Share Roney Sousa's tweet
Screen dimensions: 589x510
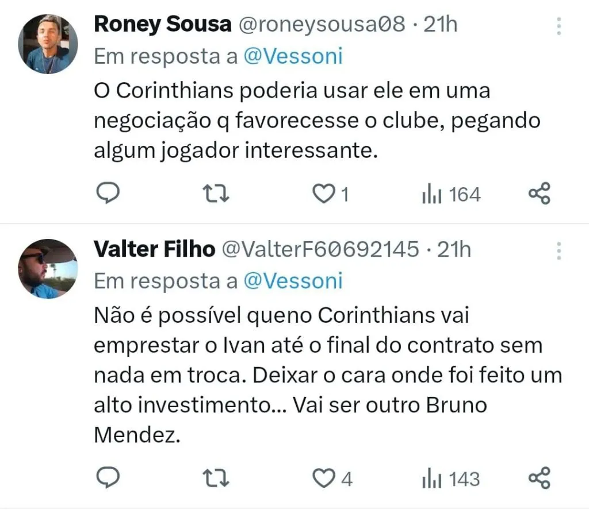[x=540, y=194]
